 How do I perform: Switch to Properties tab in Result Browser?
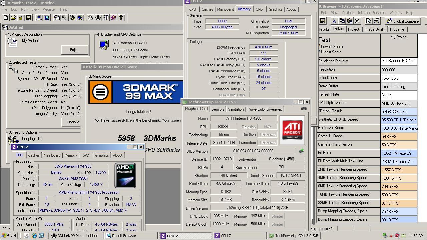click(x=398, y=29)
